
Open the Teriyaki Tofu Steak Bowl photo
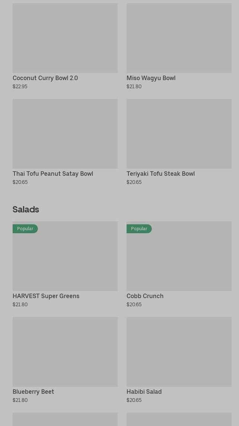179,133
